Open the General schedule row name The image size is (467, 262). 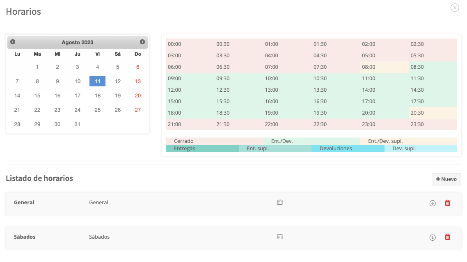pyautogui.click(x=24, y=203)
